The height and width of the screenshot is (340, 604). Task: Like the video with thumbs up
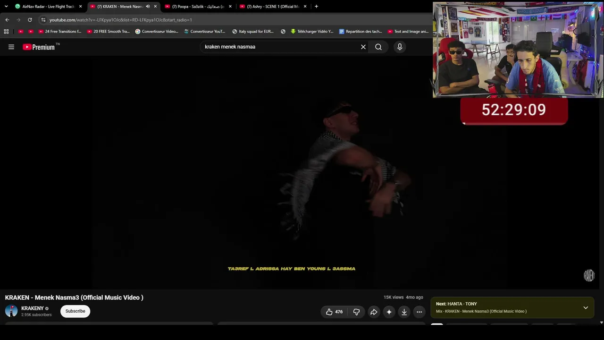pyautogui.click(x=334, y=312)
